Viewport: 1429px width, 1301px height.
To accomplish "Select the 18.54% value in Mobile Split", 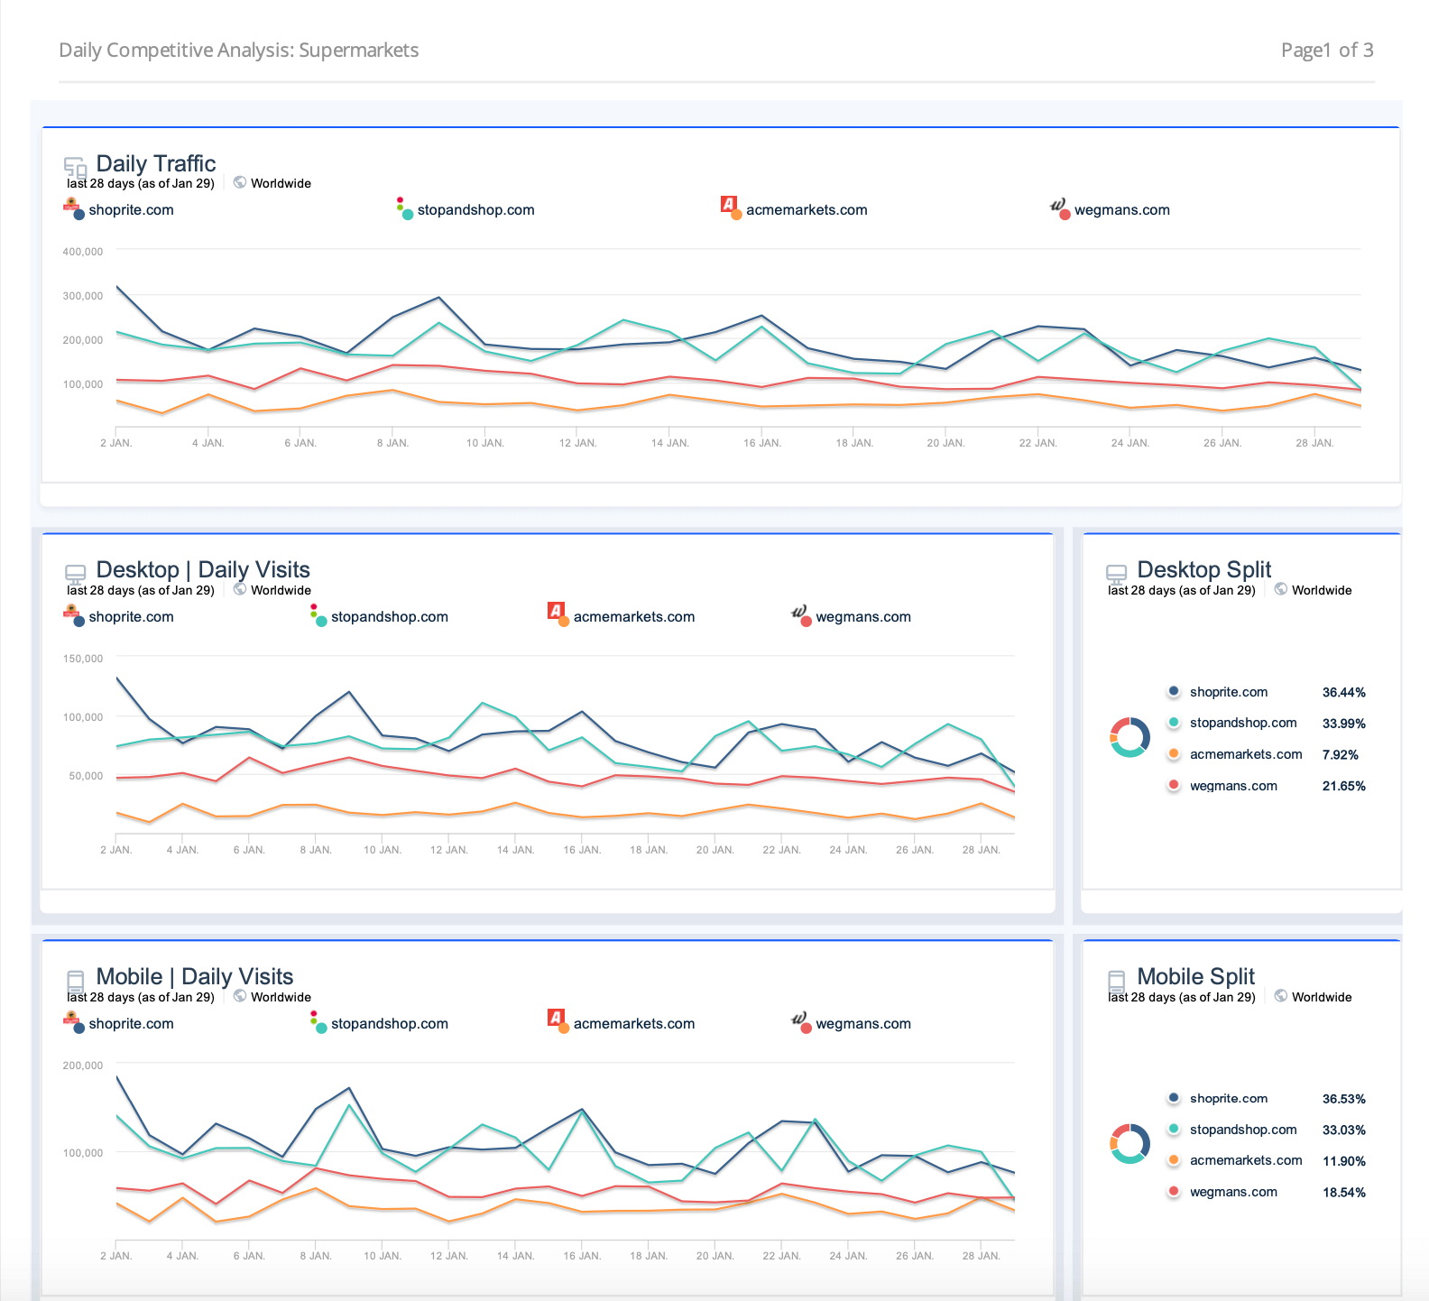I will [x=1343, y=1193].
